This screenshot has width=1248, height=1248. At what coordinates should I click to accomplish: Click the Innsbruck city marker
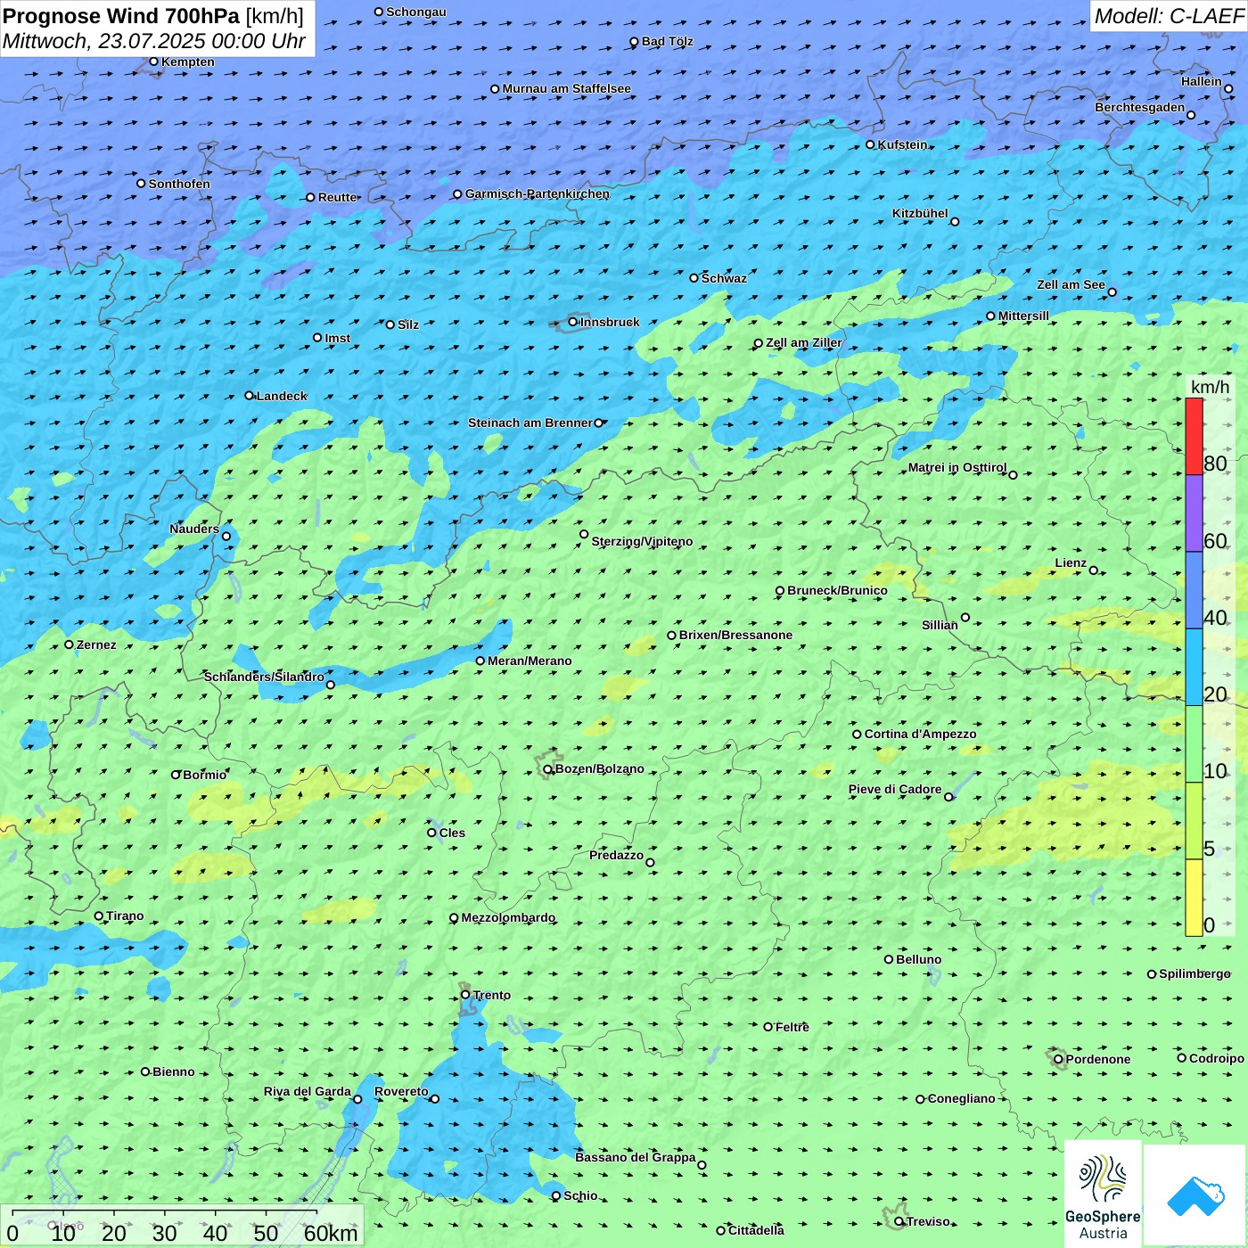573,322
